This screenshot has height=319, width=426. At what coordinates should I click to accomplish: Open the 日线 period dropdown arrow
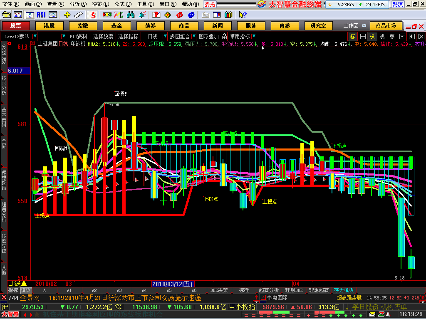point(165,36)
